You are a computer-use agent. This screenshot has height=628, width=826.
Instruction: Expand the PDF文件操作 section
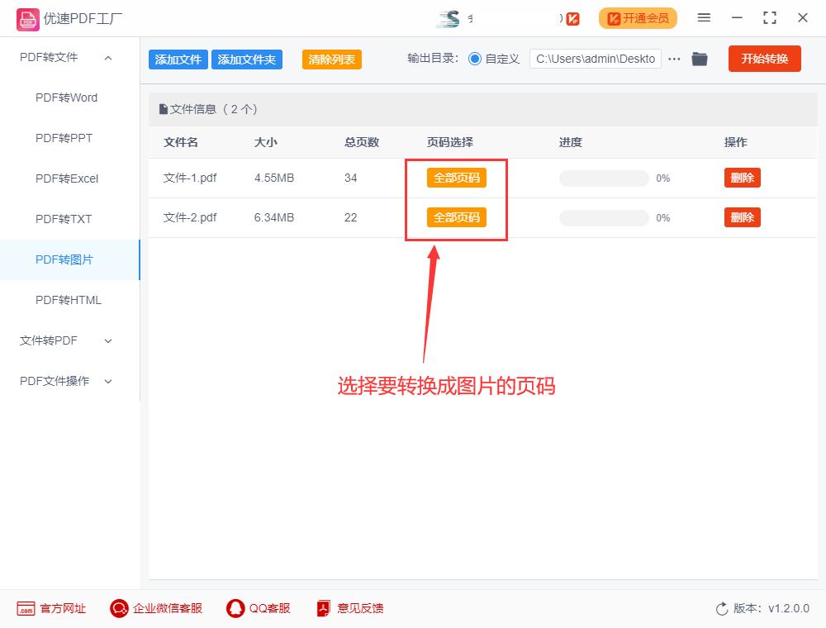coord(107,381)
